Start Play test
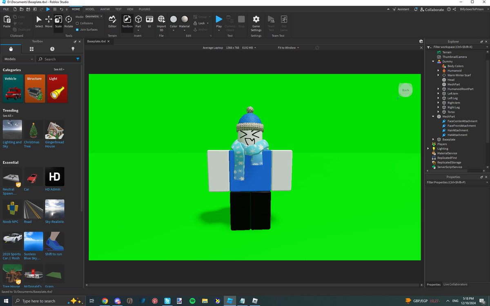The width and height of the screenshot is (490, 306). coord(219,22)
